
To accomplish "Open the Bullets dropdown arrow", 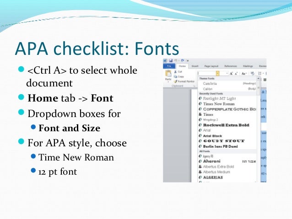I will tap(263, 73).
